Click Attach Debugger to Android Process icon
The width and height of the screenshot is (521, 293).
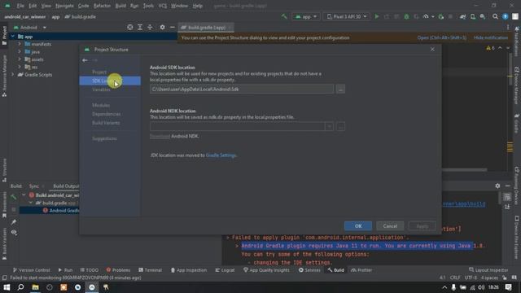coord(441,16)
